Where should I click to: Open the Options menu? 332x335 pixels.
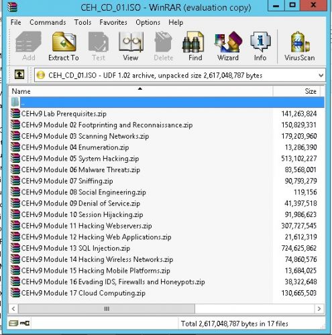coord(148,22)
